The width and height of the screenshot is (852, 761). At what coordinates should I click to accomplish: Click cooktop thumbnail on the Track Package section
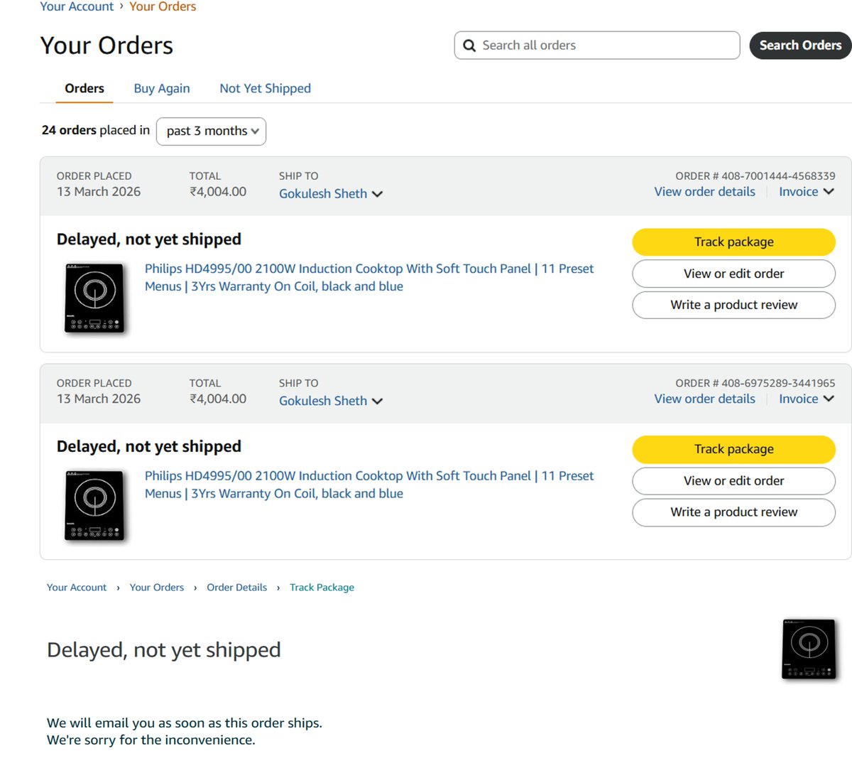(809, 649)
